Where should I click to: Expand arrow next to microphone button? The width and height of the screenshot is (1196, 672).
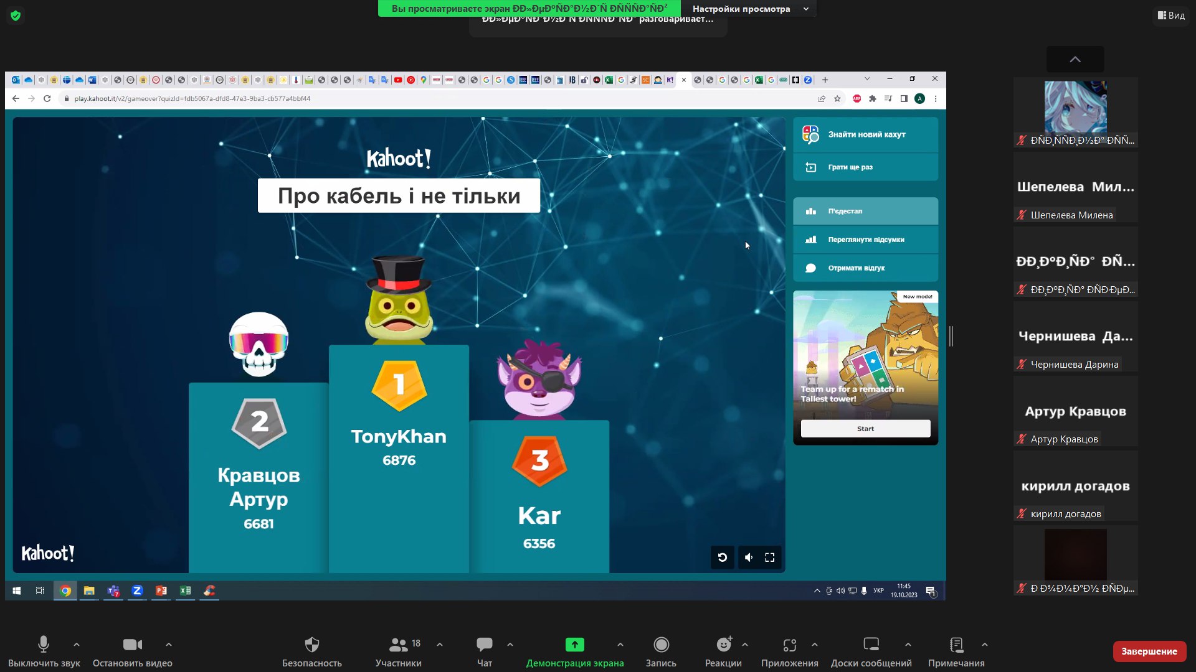click(77, 645)
